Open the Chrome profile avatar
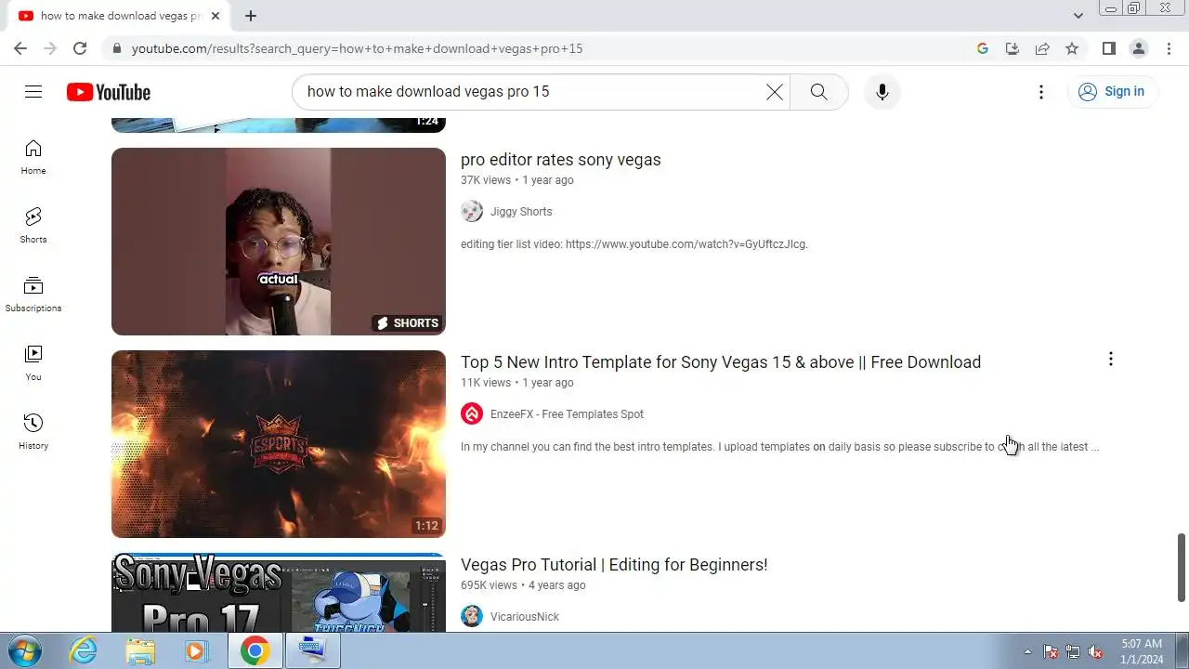The height and width of the screenshot is (669, 1189). 1139,48
